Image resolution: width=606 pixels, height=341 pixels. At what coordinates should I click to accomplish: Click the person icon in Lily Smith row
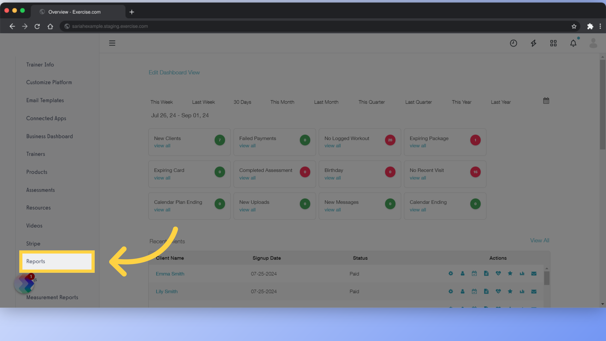[x=462, y=291]
